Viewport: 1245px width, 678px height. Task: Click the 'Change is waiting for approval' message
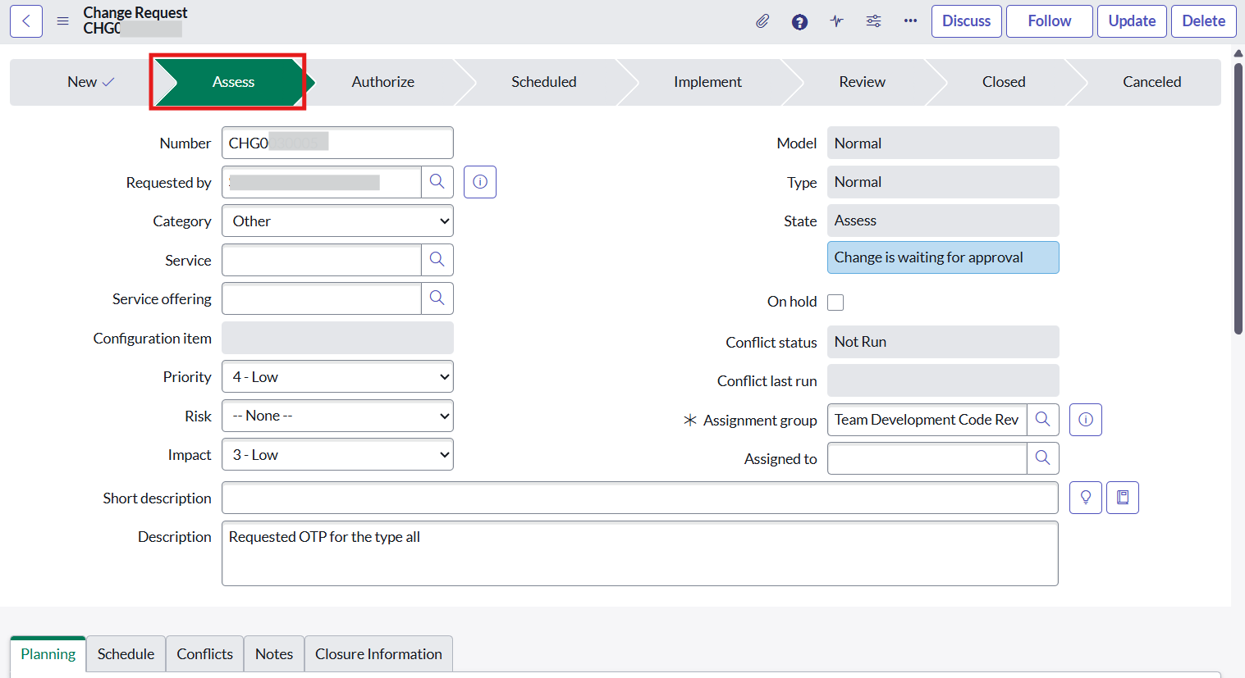(943, 257)
